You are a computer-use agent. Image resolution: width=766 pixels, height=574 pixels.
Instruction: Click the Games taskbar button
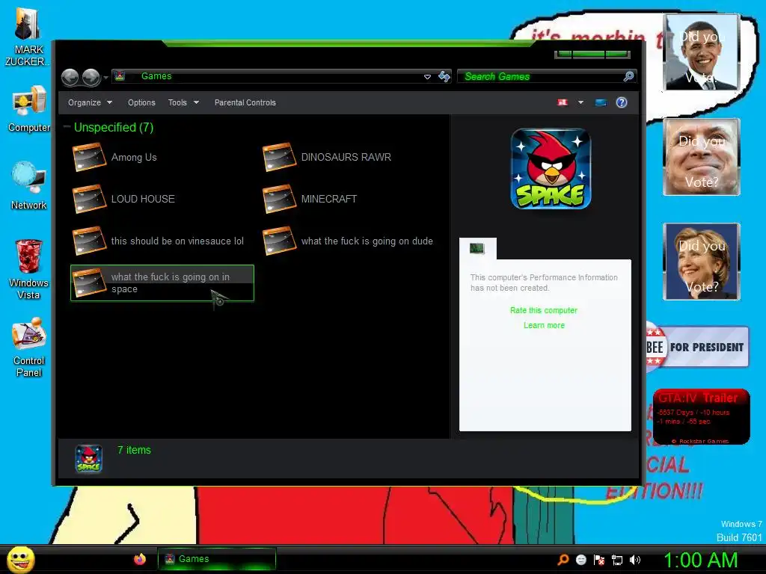[x=216, y=559]
